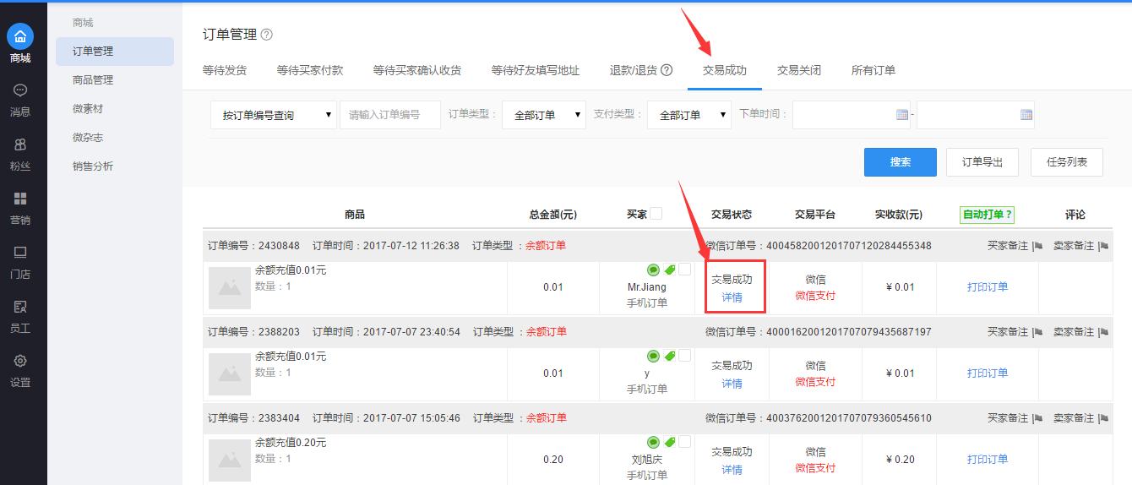The height and width of the screenshot is (485, 1132).
Task: Expand the 按订单编号查询 dropdown
Action: tap(273, 115)
